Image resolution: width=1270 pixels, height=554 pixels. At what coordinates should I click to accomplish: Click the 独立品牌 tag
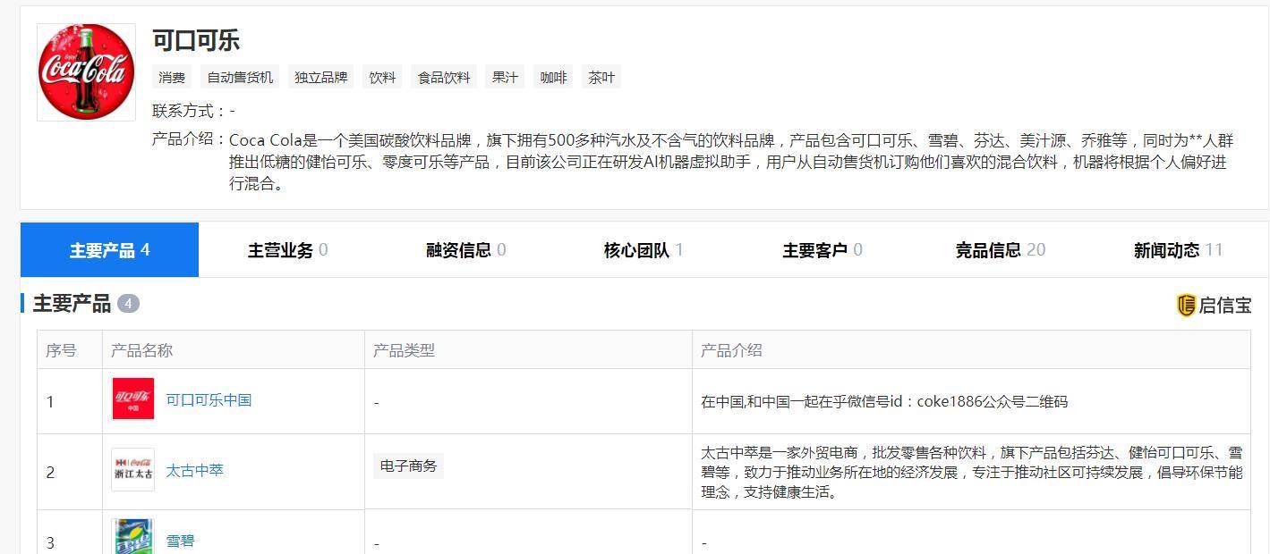point(321,77)
